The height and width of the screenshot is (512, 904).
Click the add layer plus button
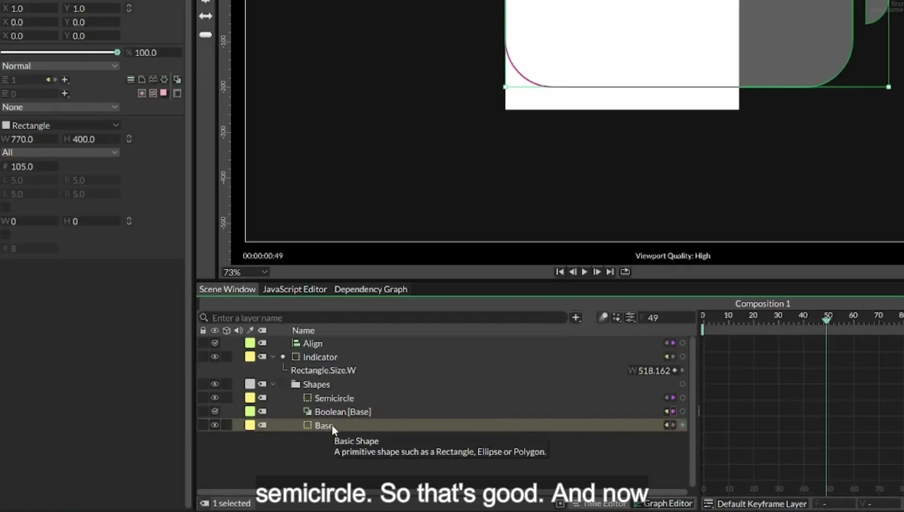coord(575,318)
